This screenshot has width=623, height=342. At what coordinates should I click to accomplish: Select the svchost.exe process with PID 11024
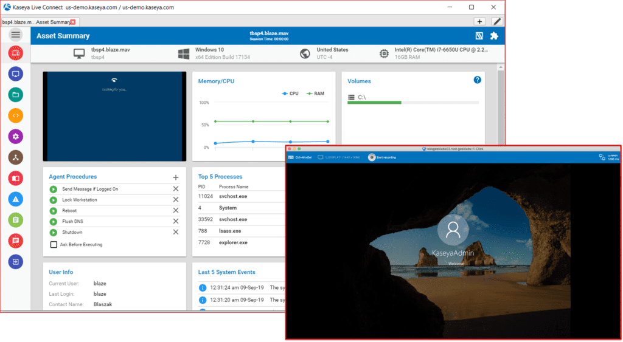[x=242, y=196]
